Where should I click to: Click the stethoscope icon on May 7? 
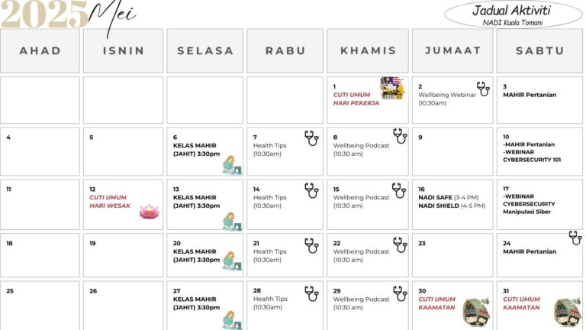tap(311, 138)
